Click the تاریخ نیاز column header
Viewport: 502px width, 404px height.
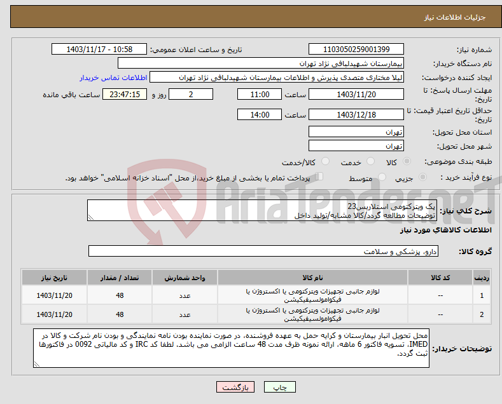(55, 278)
